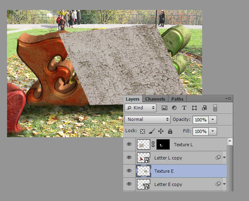The height and width of the screenshot is (201, 249).
Task: Click the lock all padlock icon
Action: 170,131
